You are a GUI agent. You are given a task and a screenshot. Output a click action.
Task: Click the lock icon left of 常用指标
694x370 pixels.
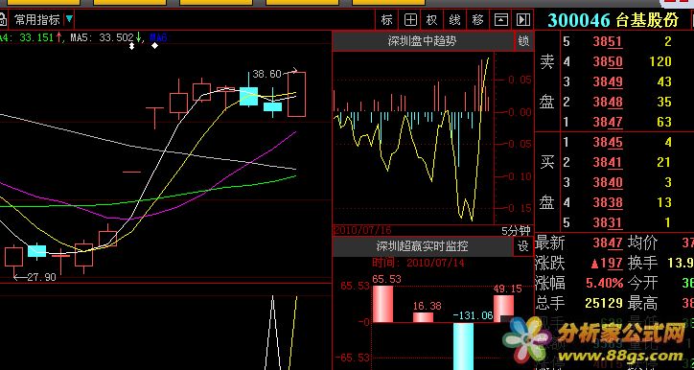pyautogui.click(x=3, y=20)
